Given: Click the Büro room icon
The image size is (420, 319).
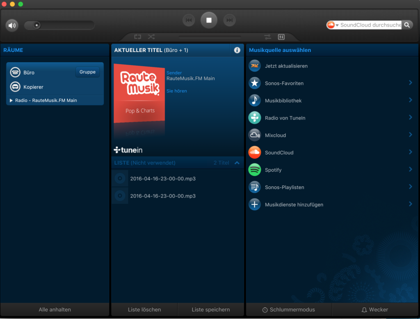Looking at the screenshot, I should [15, 72].
